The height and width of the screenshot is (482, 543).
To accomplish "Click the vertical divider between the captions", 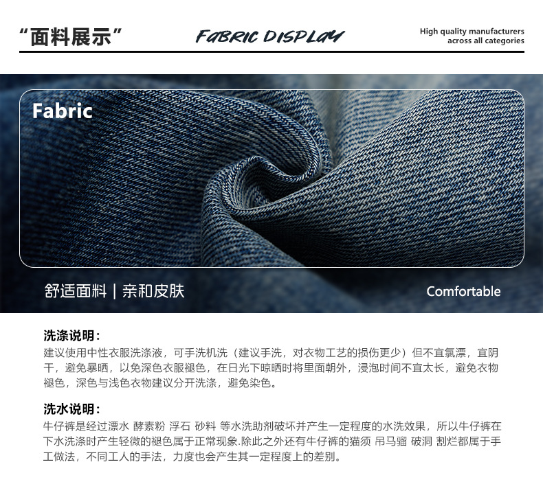I will (114, 291).
